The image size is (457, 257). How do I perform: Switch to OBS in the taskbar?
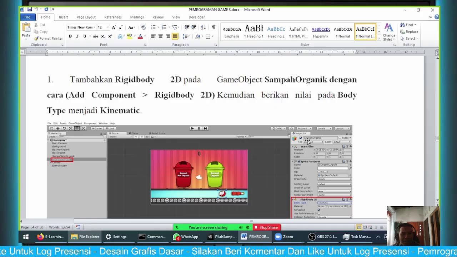click(323, 237)
